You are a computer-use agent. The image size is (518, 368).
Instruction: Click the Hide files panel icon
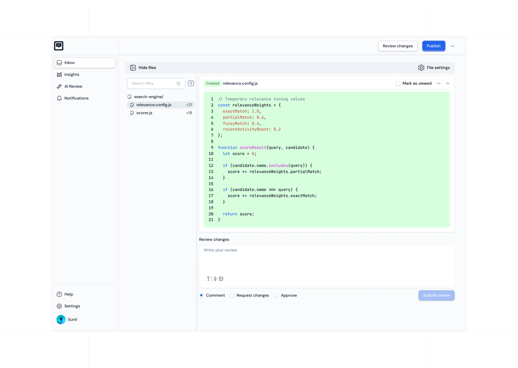(x=133, y=68)
